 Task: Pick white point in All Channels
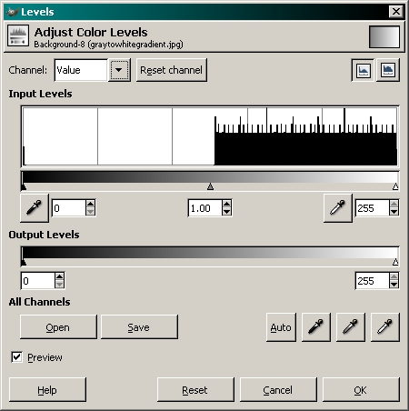[385, 327]
